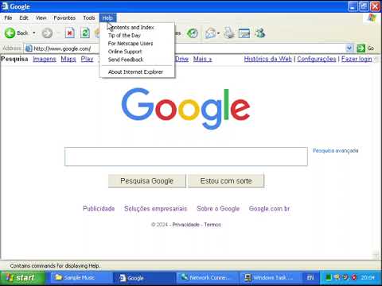This screenshot has height=286, width=382.
Task: Click the Estou com sorte button
Action: [x=226, y=180]
